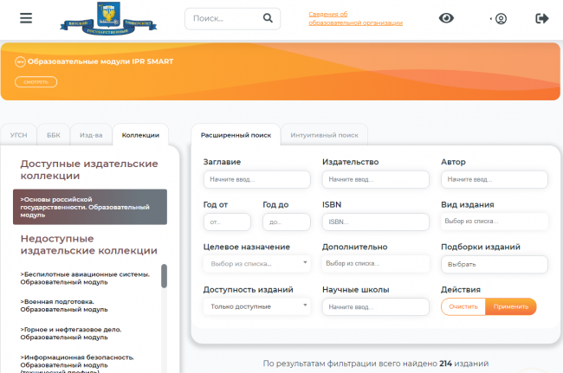563x373 pixels.
Task: Open the hamburger menu
Action: (26, 18)
